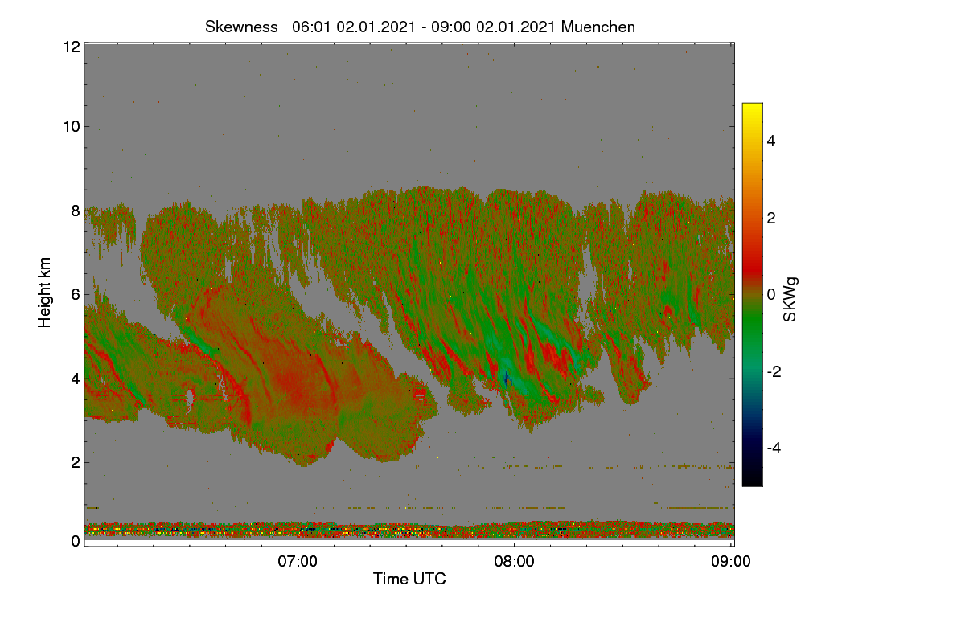This screenshot has height=643, width=965.
Task: Click the 'Time UTC' x-axis label
Action: pos(409,579)
